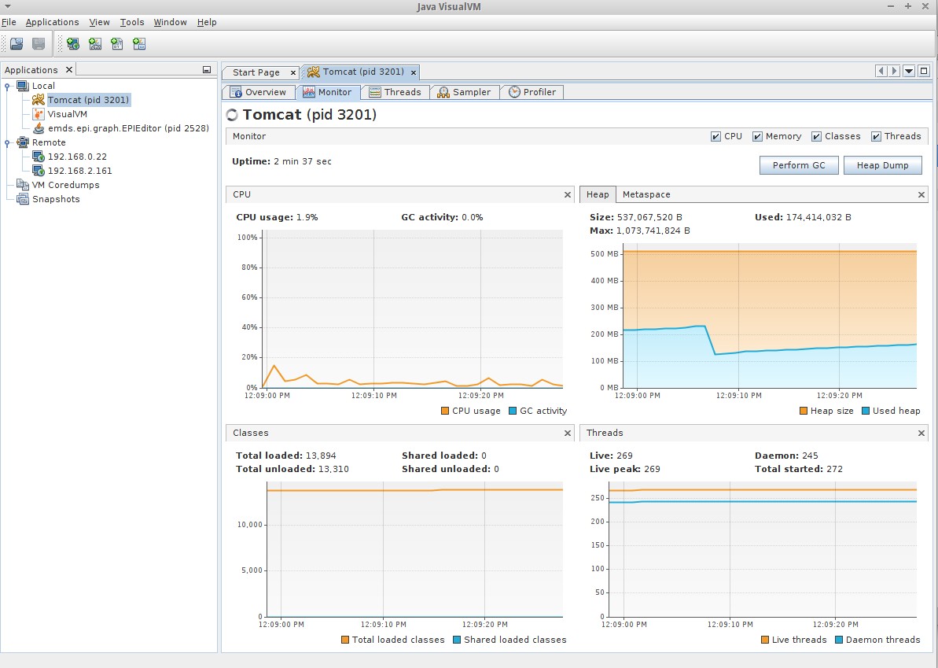Viewport: 938px width, 668px height.
Task: Select the Monitor tab
Action: coord(328,92)
